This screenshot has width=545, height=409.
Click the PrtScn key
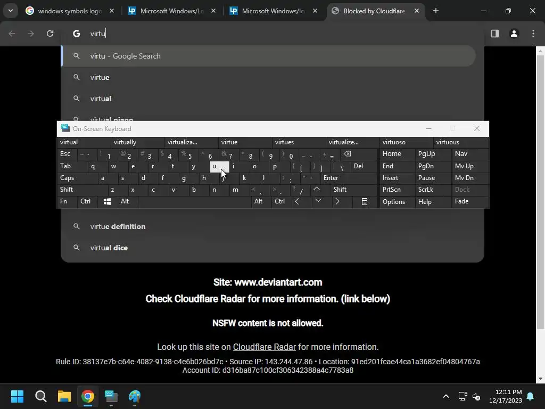click(x=397, y=190)
